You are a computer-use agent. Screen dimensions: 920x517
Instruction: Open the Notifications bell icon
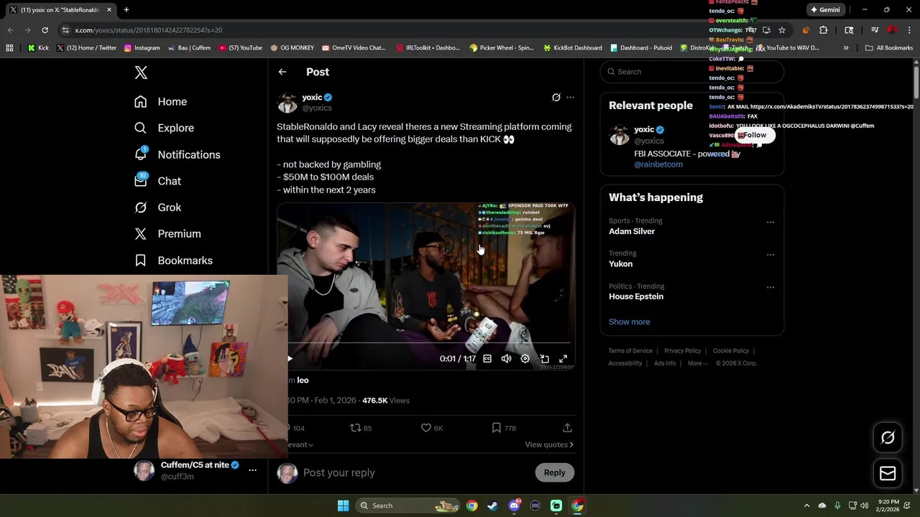pyautogui.click(x=141, y=154)
